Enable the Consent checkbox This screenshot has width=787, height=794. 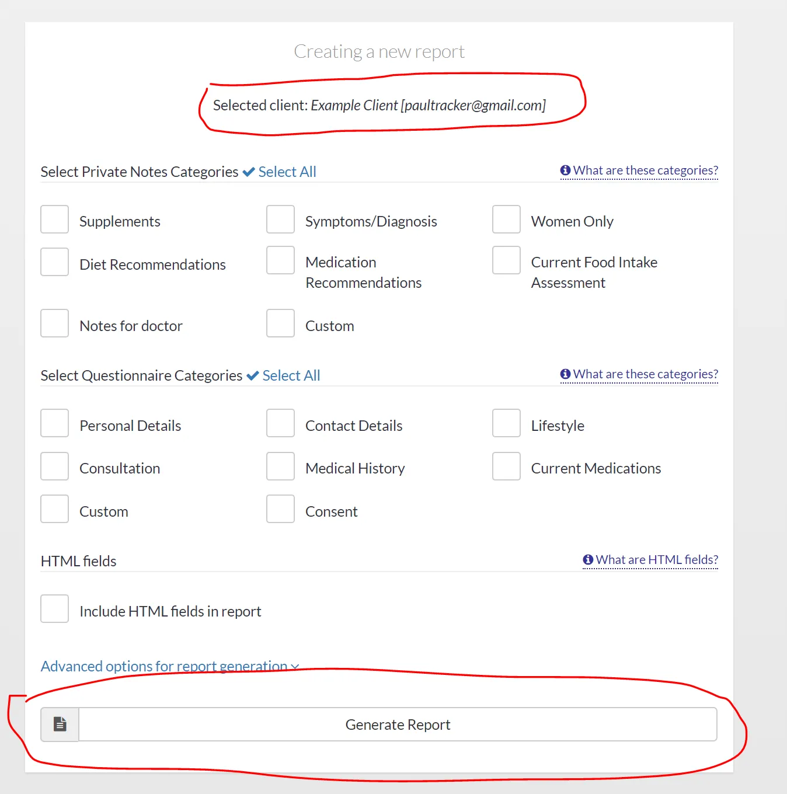click(x=281, y=509)
